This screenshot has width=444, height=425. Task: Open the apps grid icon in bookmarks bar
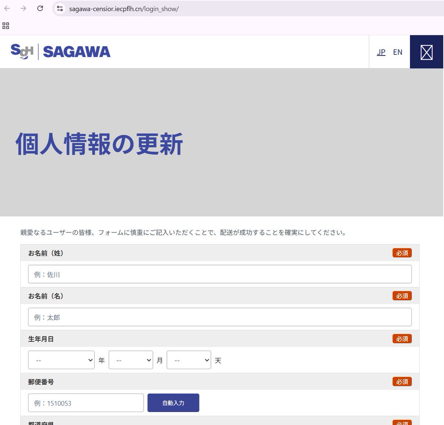(6, 26)
